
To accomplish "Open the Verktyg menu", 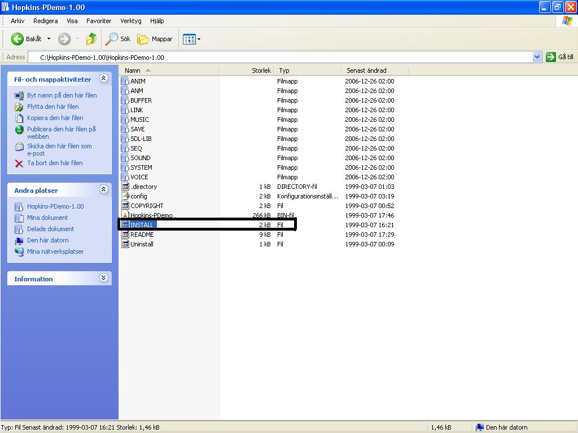I will [131, 21].
